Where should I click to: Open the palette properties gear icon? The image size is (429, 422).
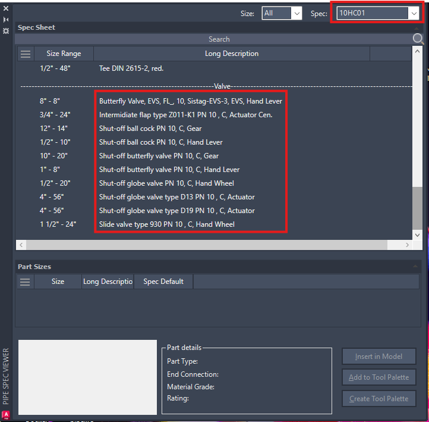(x=6, y=30)
